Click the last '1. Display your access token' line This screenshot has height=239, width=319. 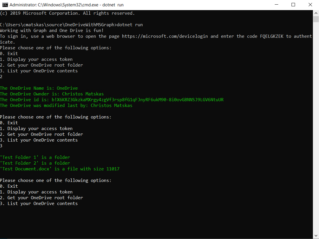(x=36, y=192)
